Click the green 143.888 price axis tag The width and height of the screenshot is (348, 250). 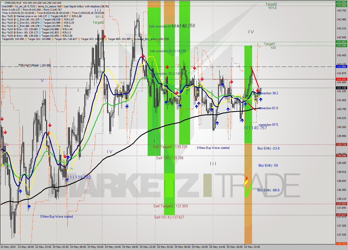pyautogui.click(x=341, y=5)
